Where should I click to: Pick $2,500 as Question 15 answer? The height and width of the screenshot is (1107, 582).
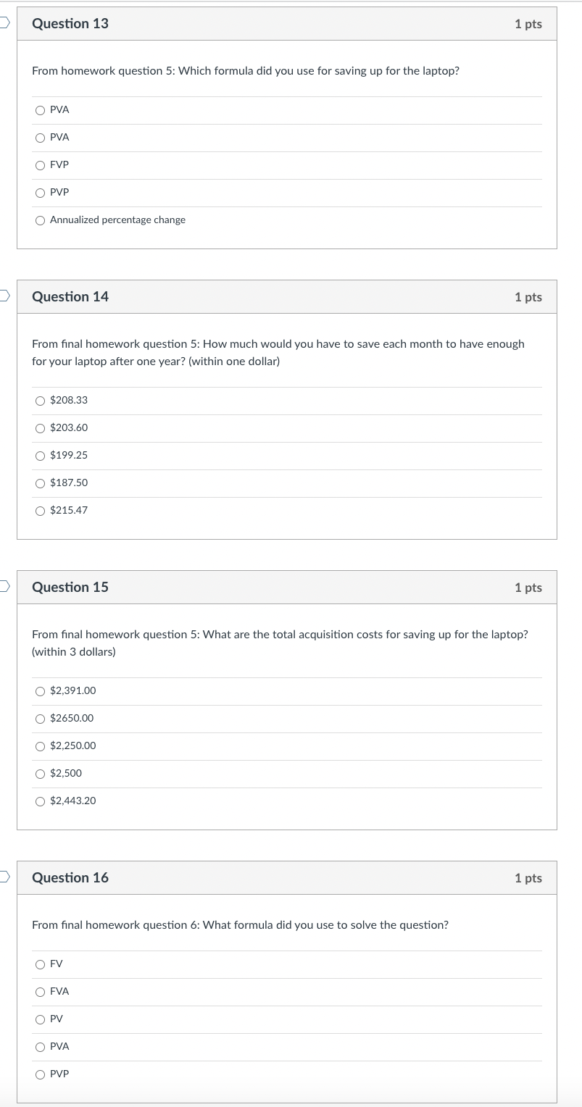[40, 773]
